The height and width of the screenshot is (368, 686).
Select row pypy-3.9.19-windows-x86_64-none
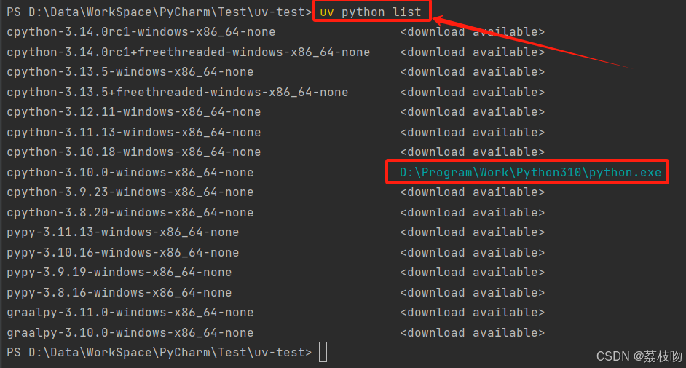pyautogui.click(x=119, y=272)
